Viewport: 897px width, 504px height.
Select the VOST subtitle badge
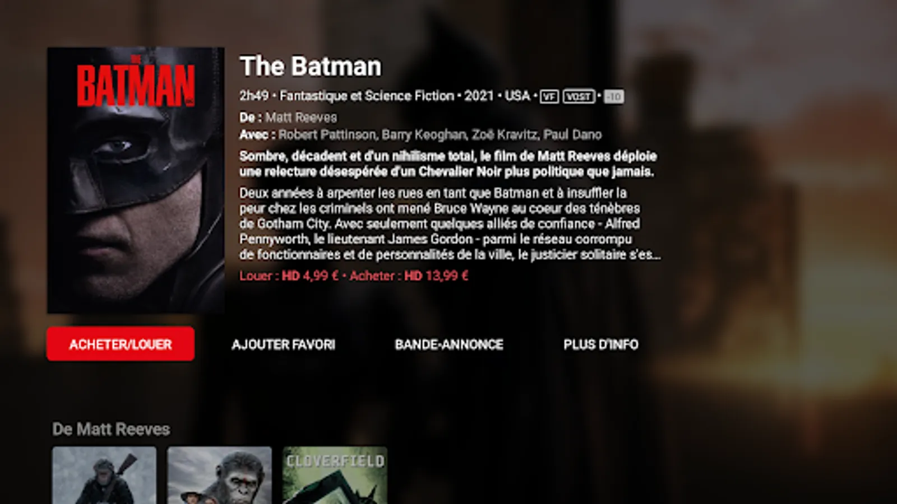(x=578, y=96)
